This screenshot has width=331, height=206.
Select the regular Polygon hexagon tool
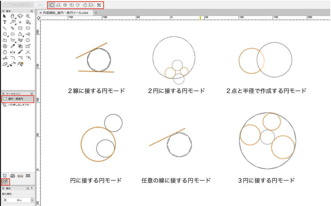pos(28,40)
